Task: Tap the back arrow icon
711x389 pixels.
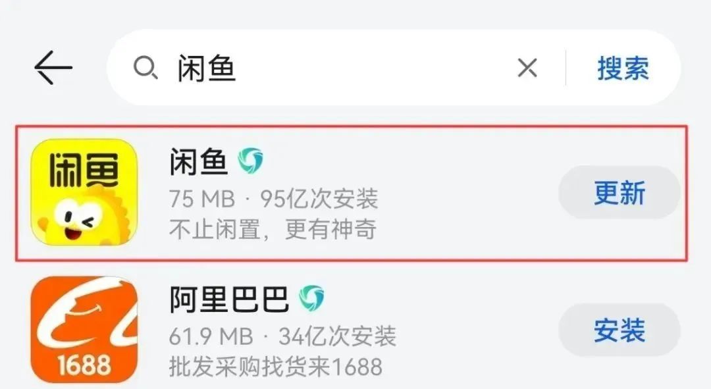Action: (x=53, y=68)
